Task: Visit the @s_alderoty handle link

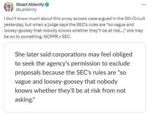Action: tap(26, 9)
